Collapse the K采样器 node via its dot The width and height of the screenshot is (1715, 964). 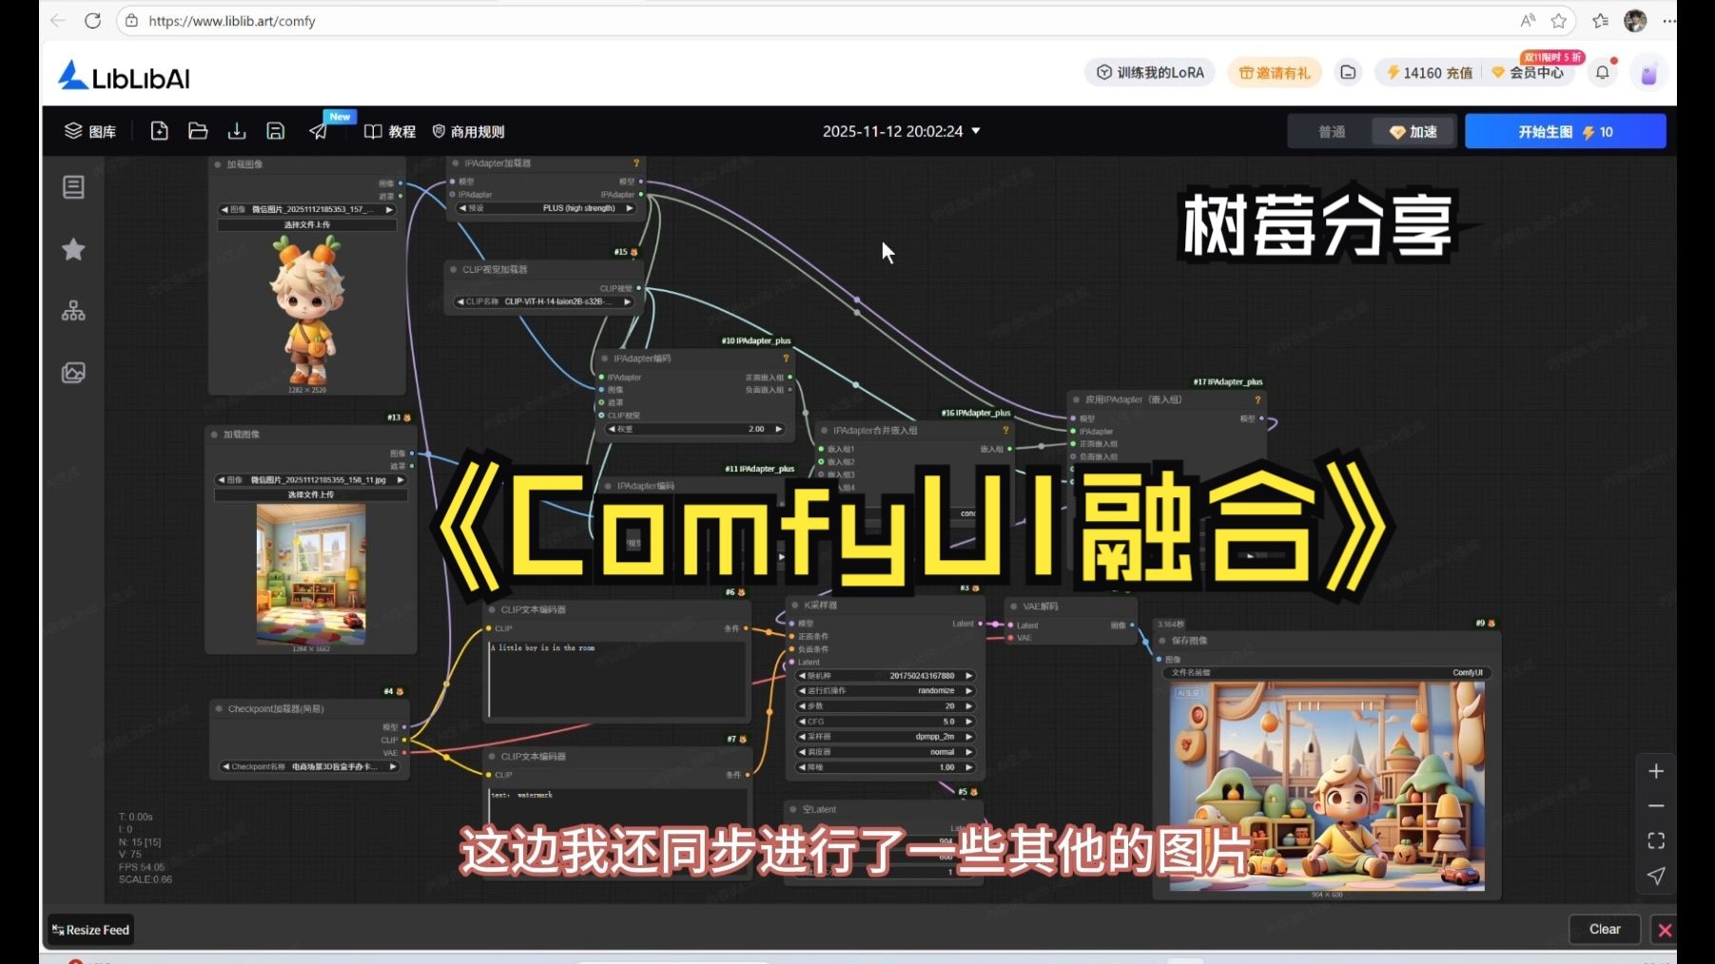click(x=795, y=605)
